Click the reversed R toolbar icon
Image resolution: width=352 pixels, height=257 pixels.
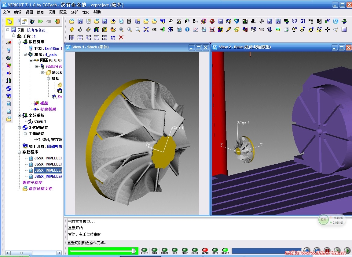(x=171, y=29)
